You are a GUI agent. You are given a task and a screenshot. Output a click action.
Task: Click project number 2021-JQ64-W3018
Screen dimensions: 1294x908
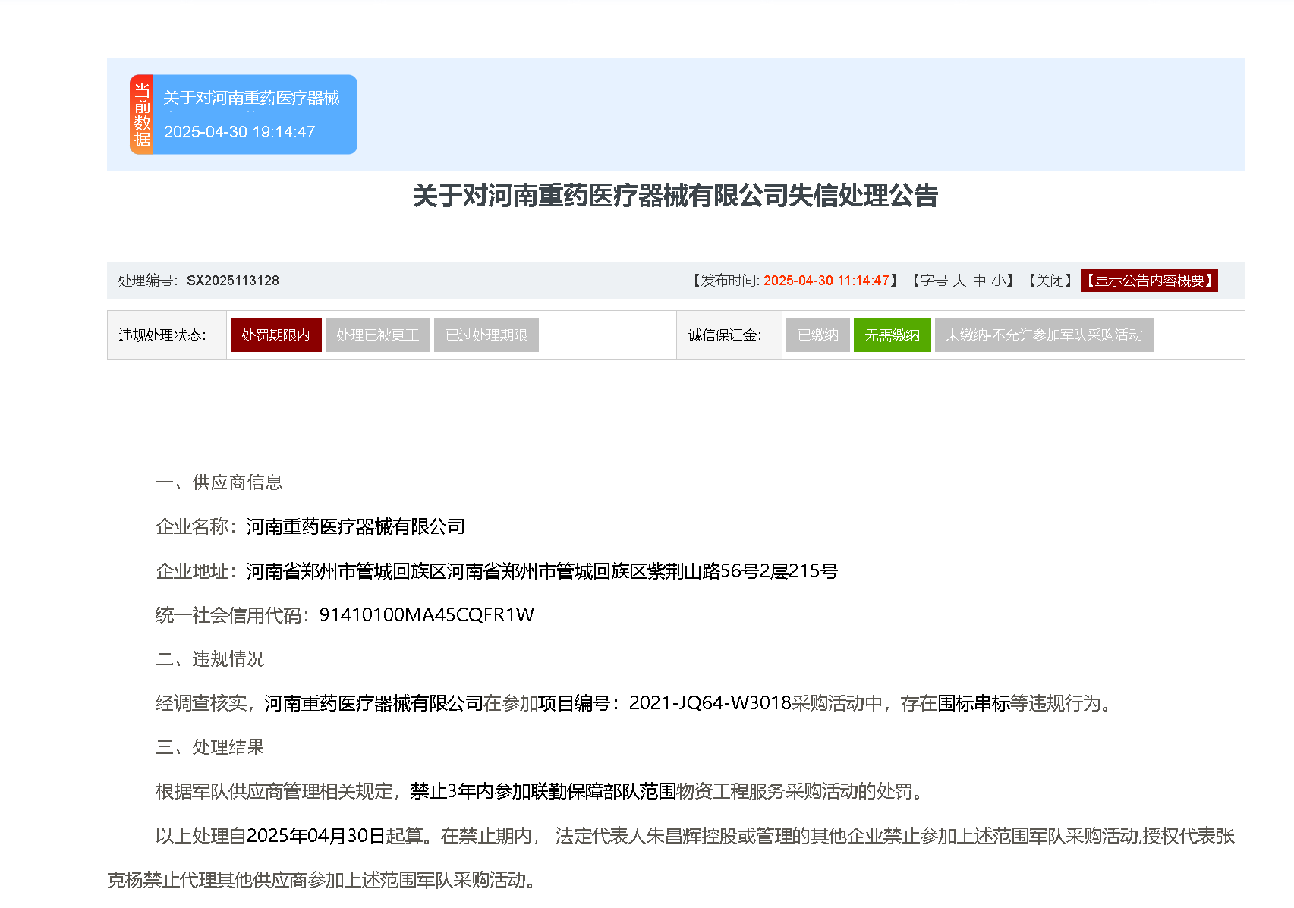710,703
